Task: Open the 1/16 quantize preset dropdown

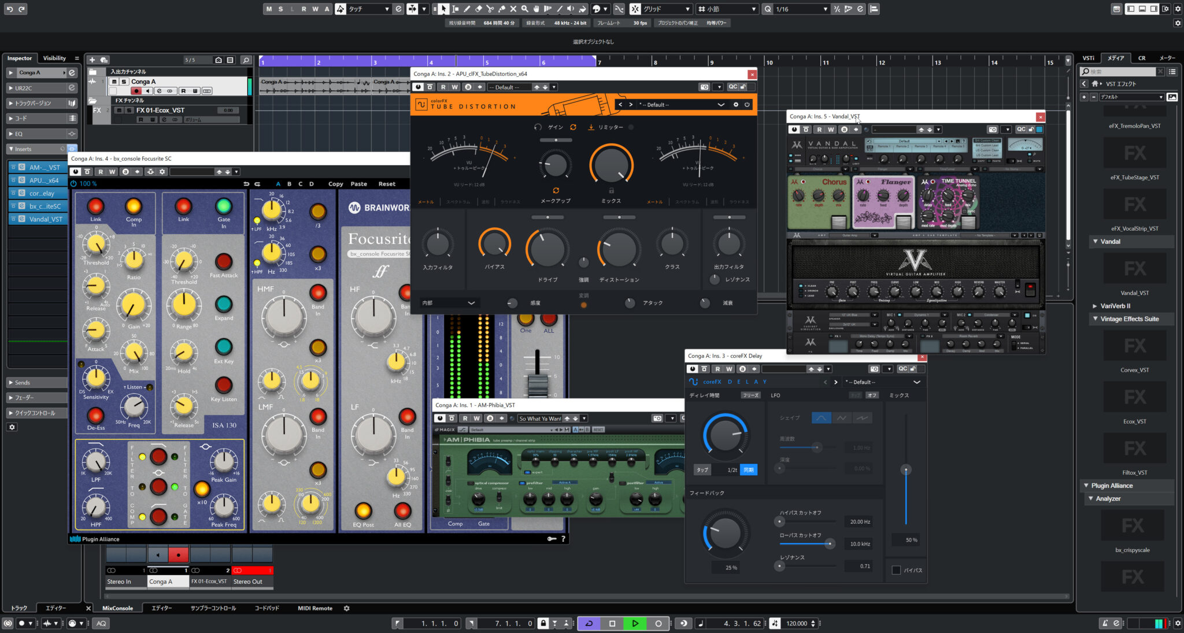Action: (801, 9)
